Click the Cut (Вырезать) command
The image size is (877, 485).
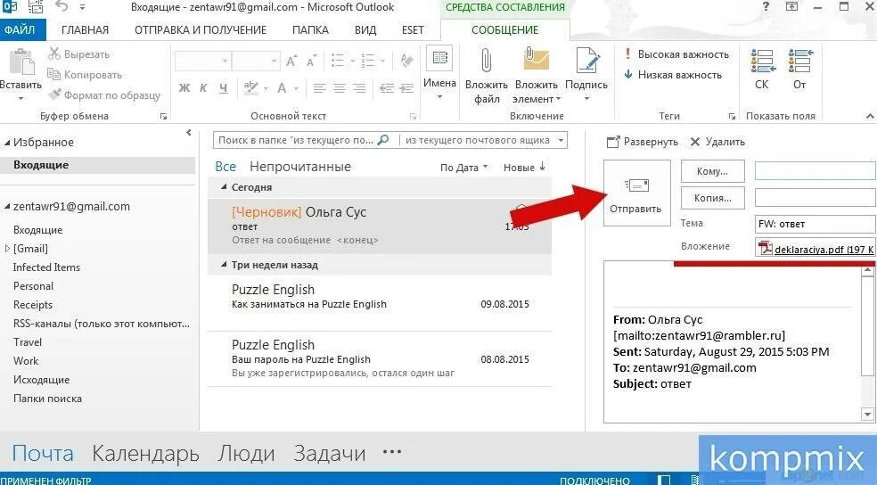coord(78,54)
